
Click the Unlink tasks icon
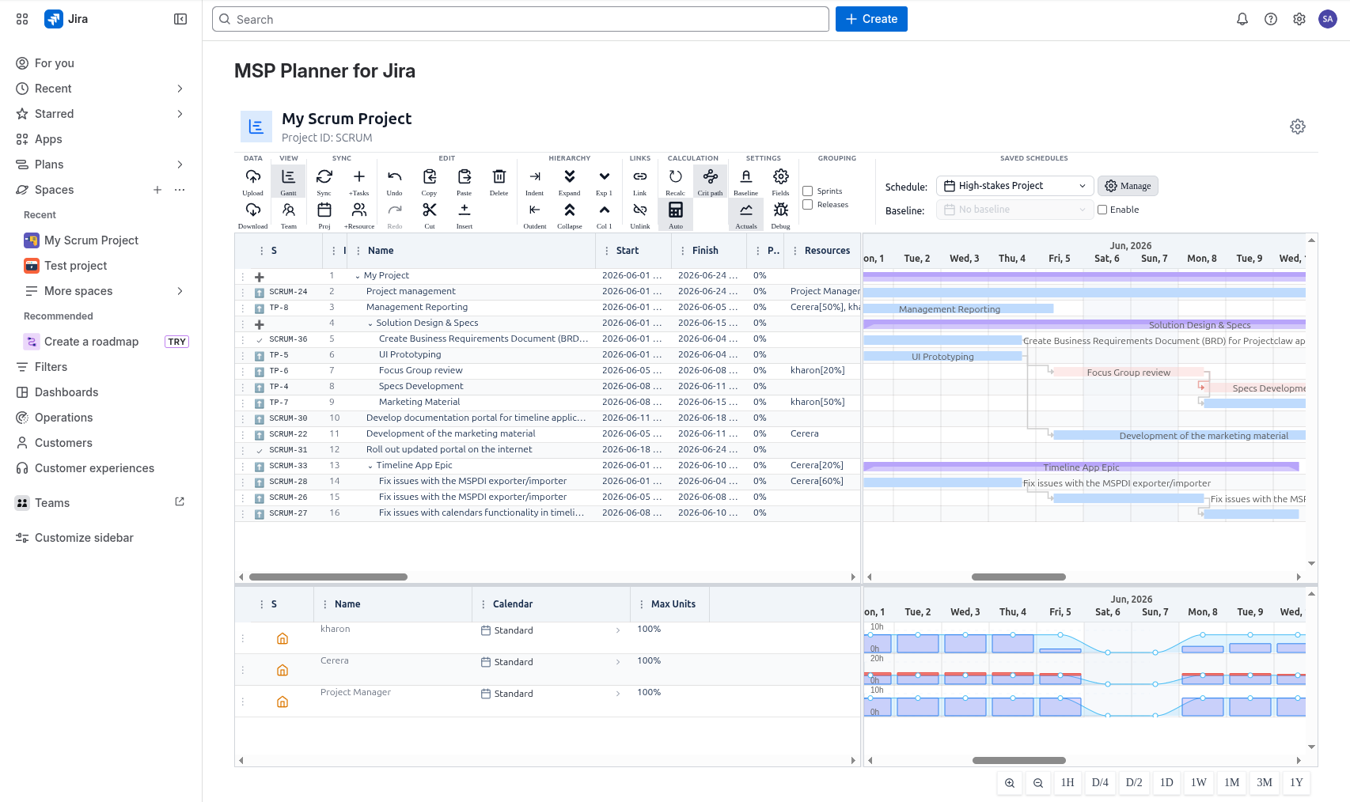640,214
